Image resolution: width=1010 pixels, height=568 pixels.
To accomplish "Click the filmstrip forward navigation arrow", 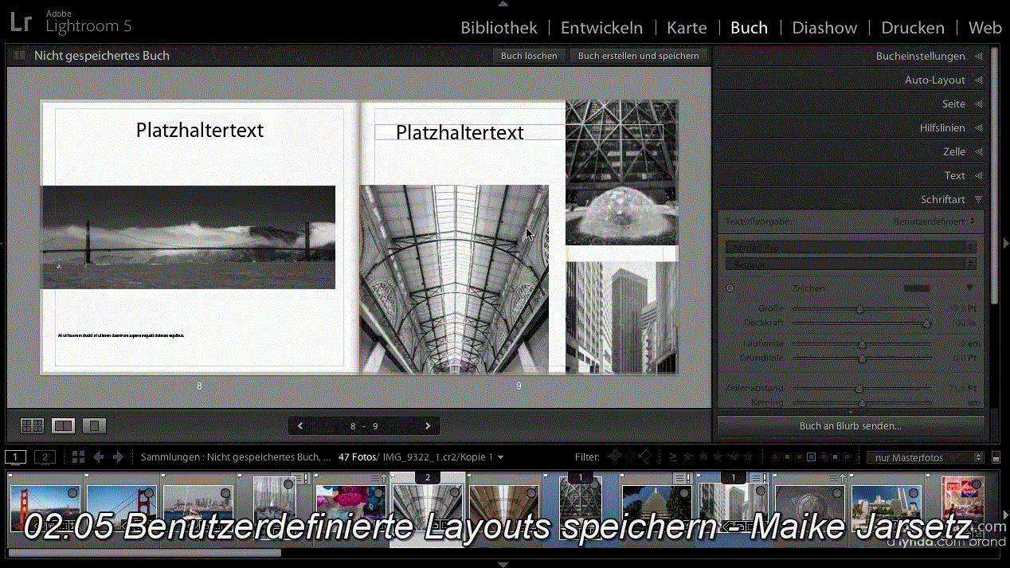I will tap(118, 457).
